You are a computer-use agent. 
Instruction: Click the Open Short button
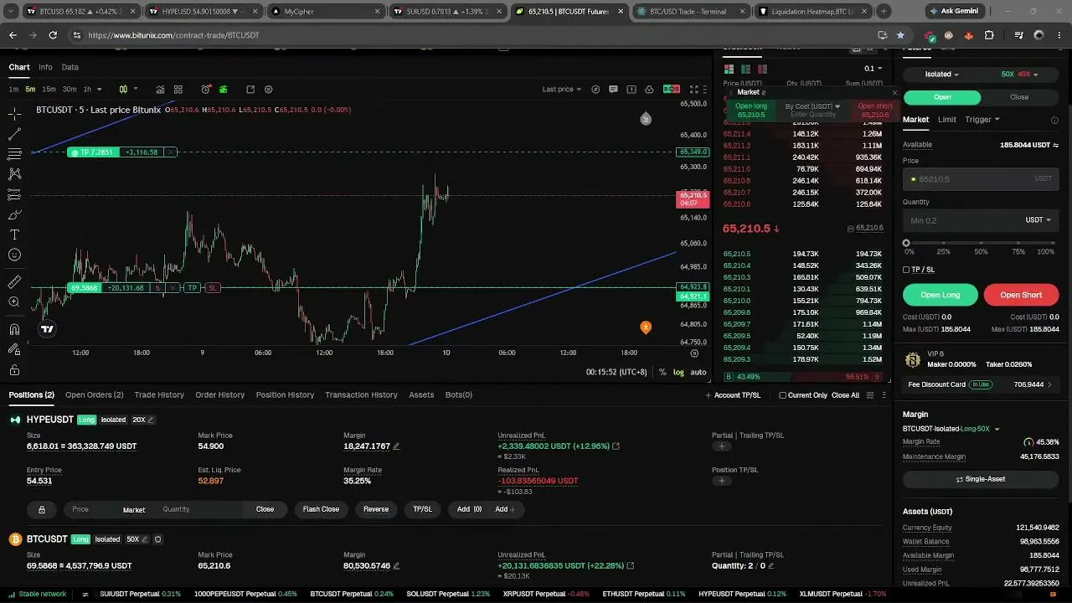point(1021,295)
